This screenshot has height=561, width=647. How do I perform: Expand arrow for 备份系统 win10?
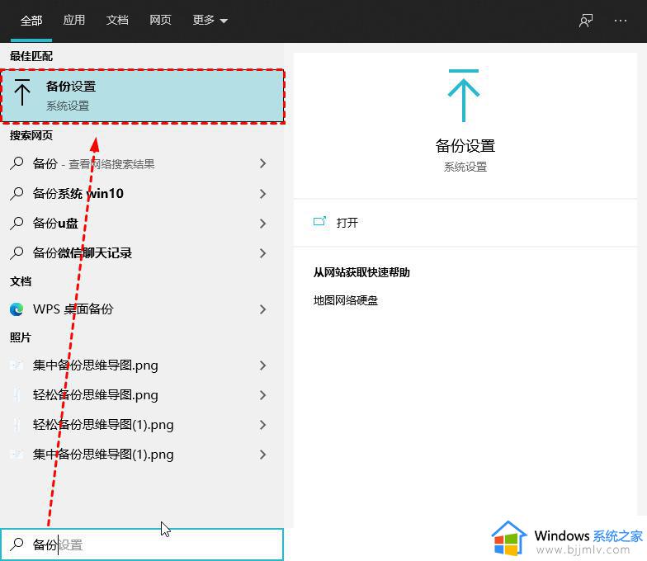(262, 193)
